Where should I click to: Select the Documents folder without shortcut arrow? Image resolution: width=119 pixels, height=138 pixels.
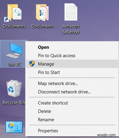pos(42,12)
